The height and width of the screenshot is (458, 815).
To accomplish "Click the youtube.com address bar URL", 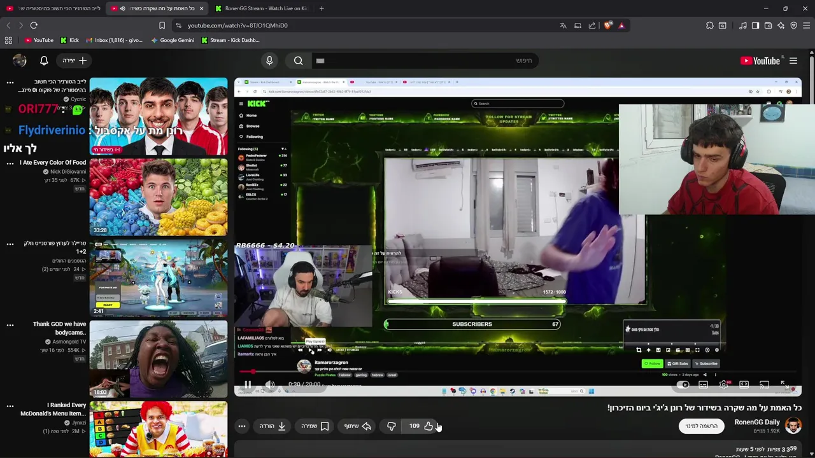I will (237, 25).
